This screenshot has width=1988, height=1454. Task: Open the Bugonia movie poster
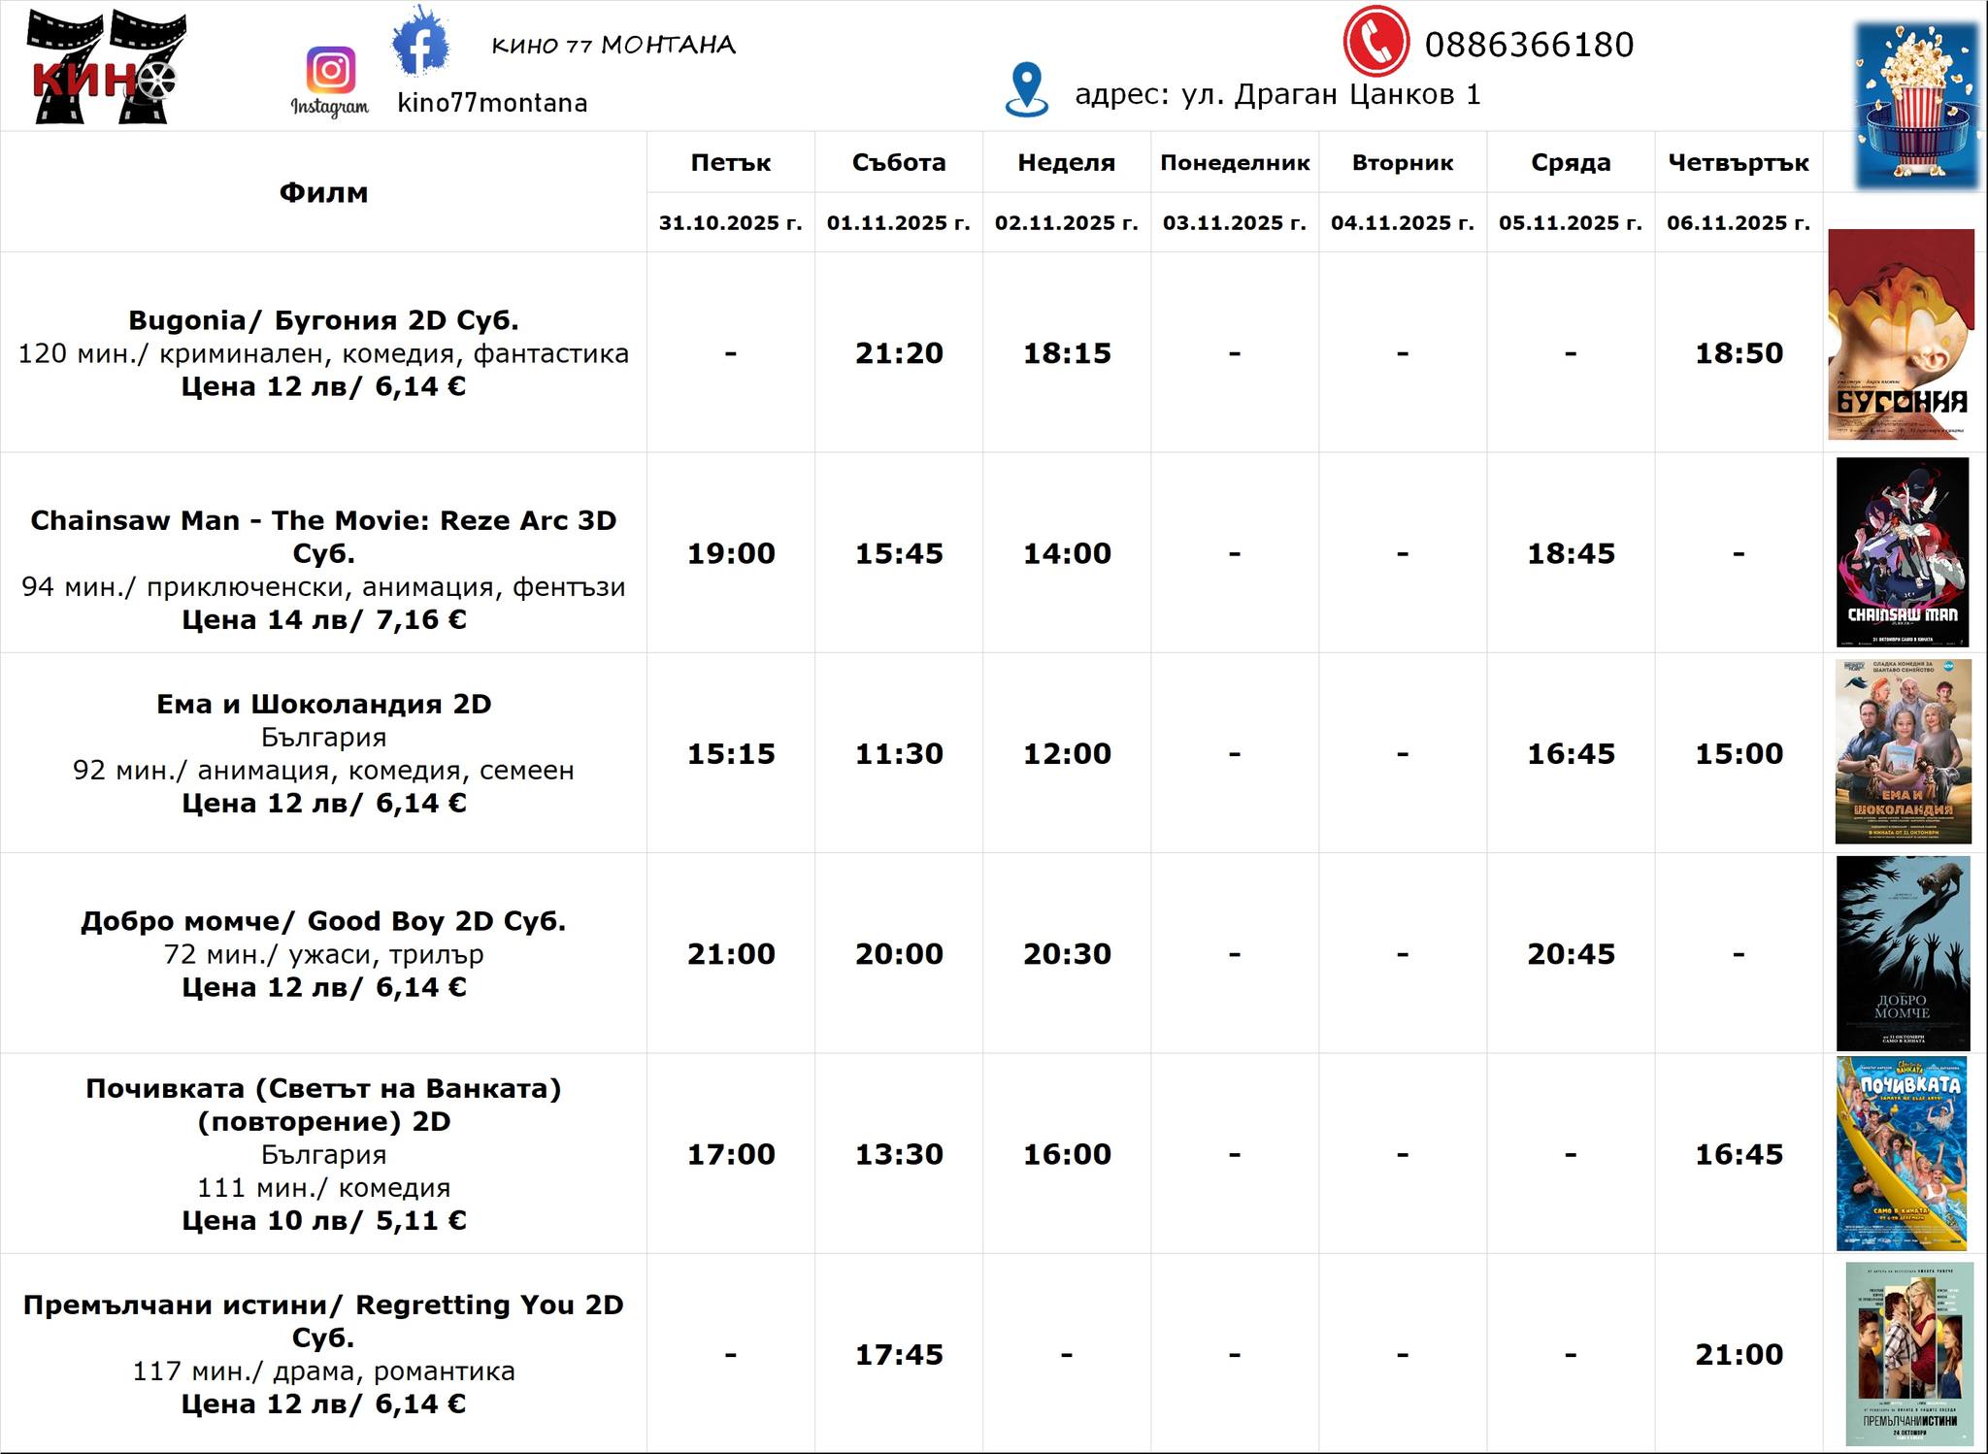1900,335
